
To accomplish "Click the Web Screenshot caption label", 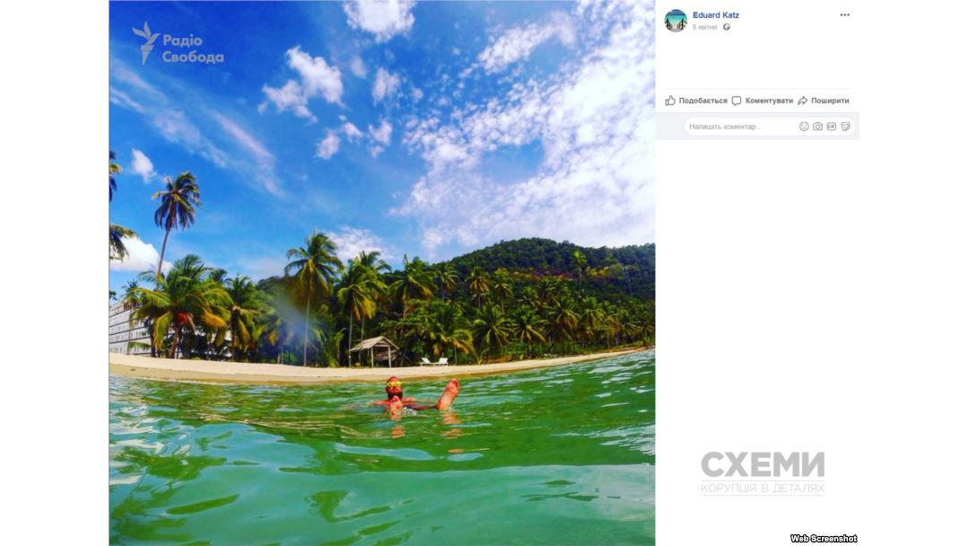I will (823, 539).
